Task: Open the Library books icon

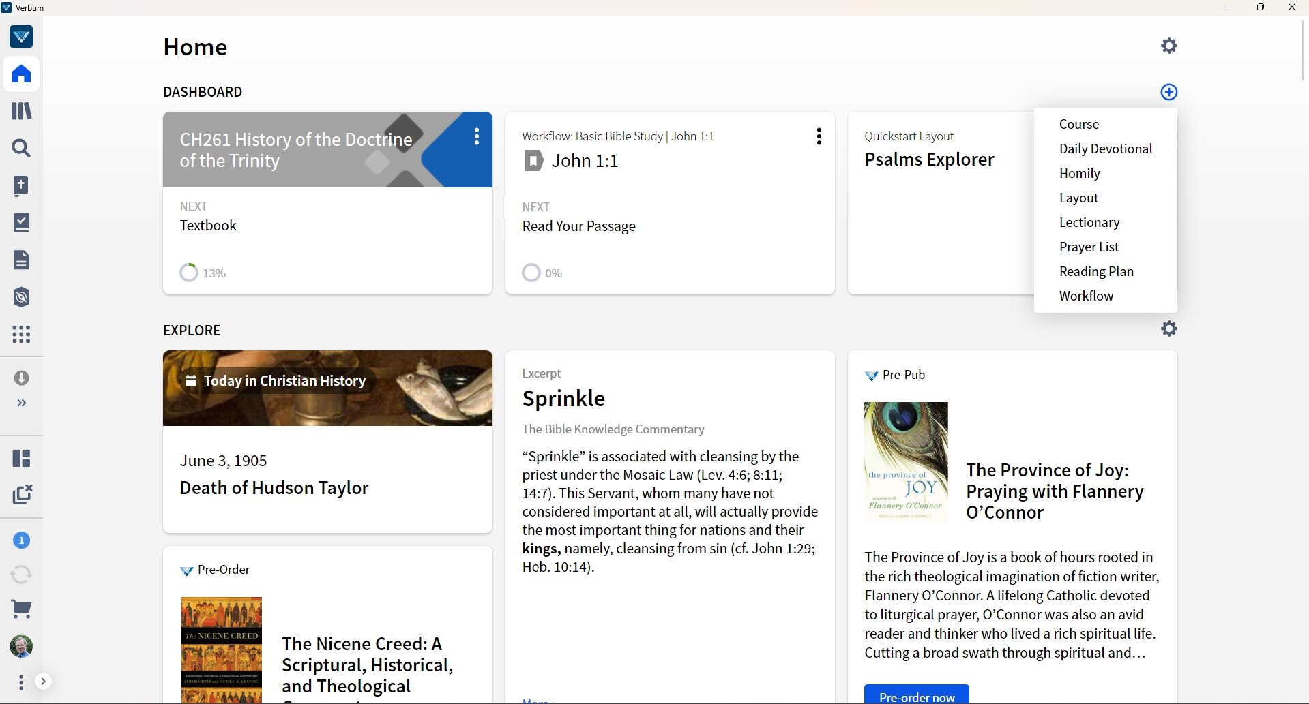Action: (x=21, y=111)
